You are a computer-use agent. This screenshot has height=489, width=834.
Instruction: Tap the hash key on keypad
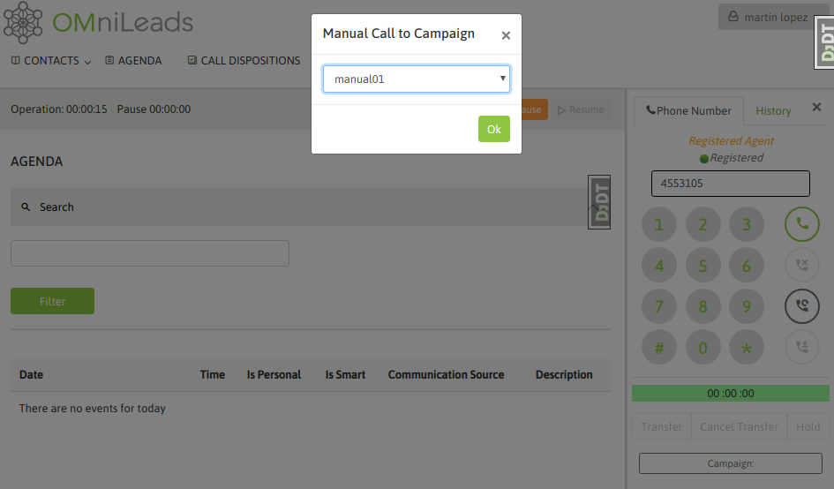point(659,348)
